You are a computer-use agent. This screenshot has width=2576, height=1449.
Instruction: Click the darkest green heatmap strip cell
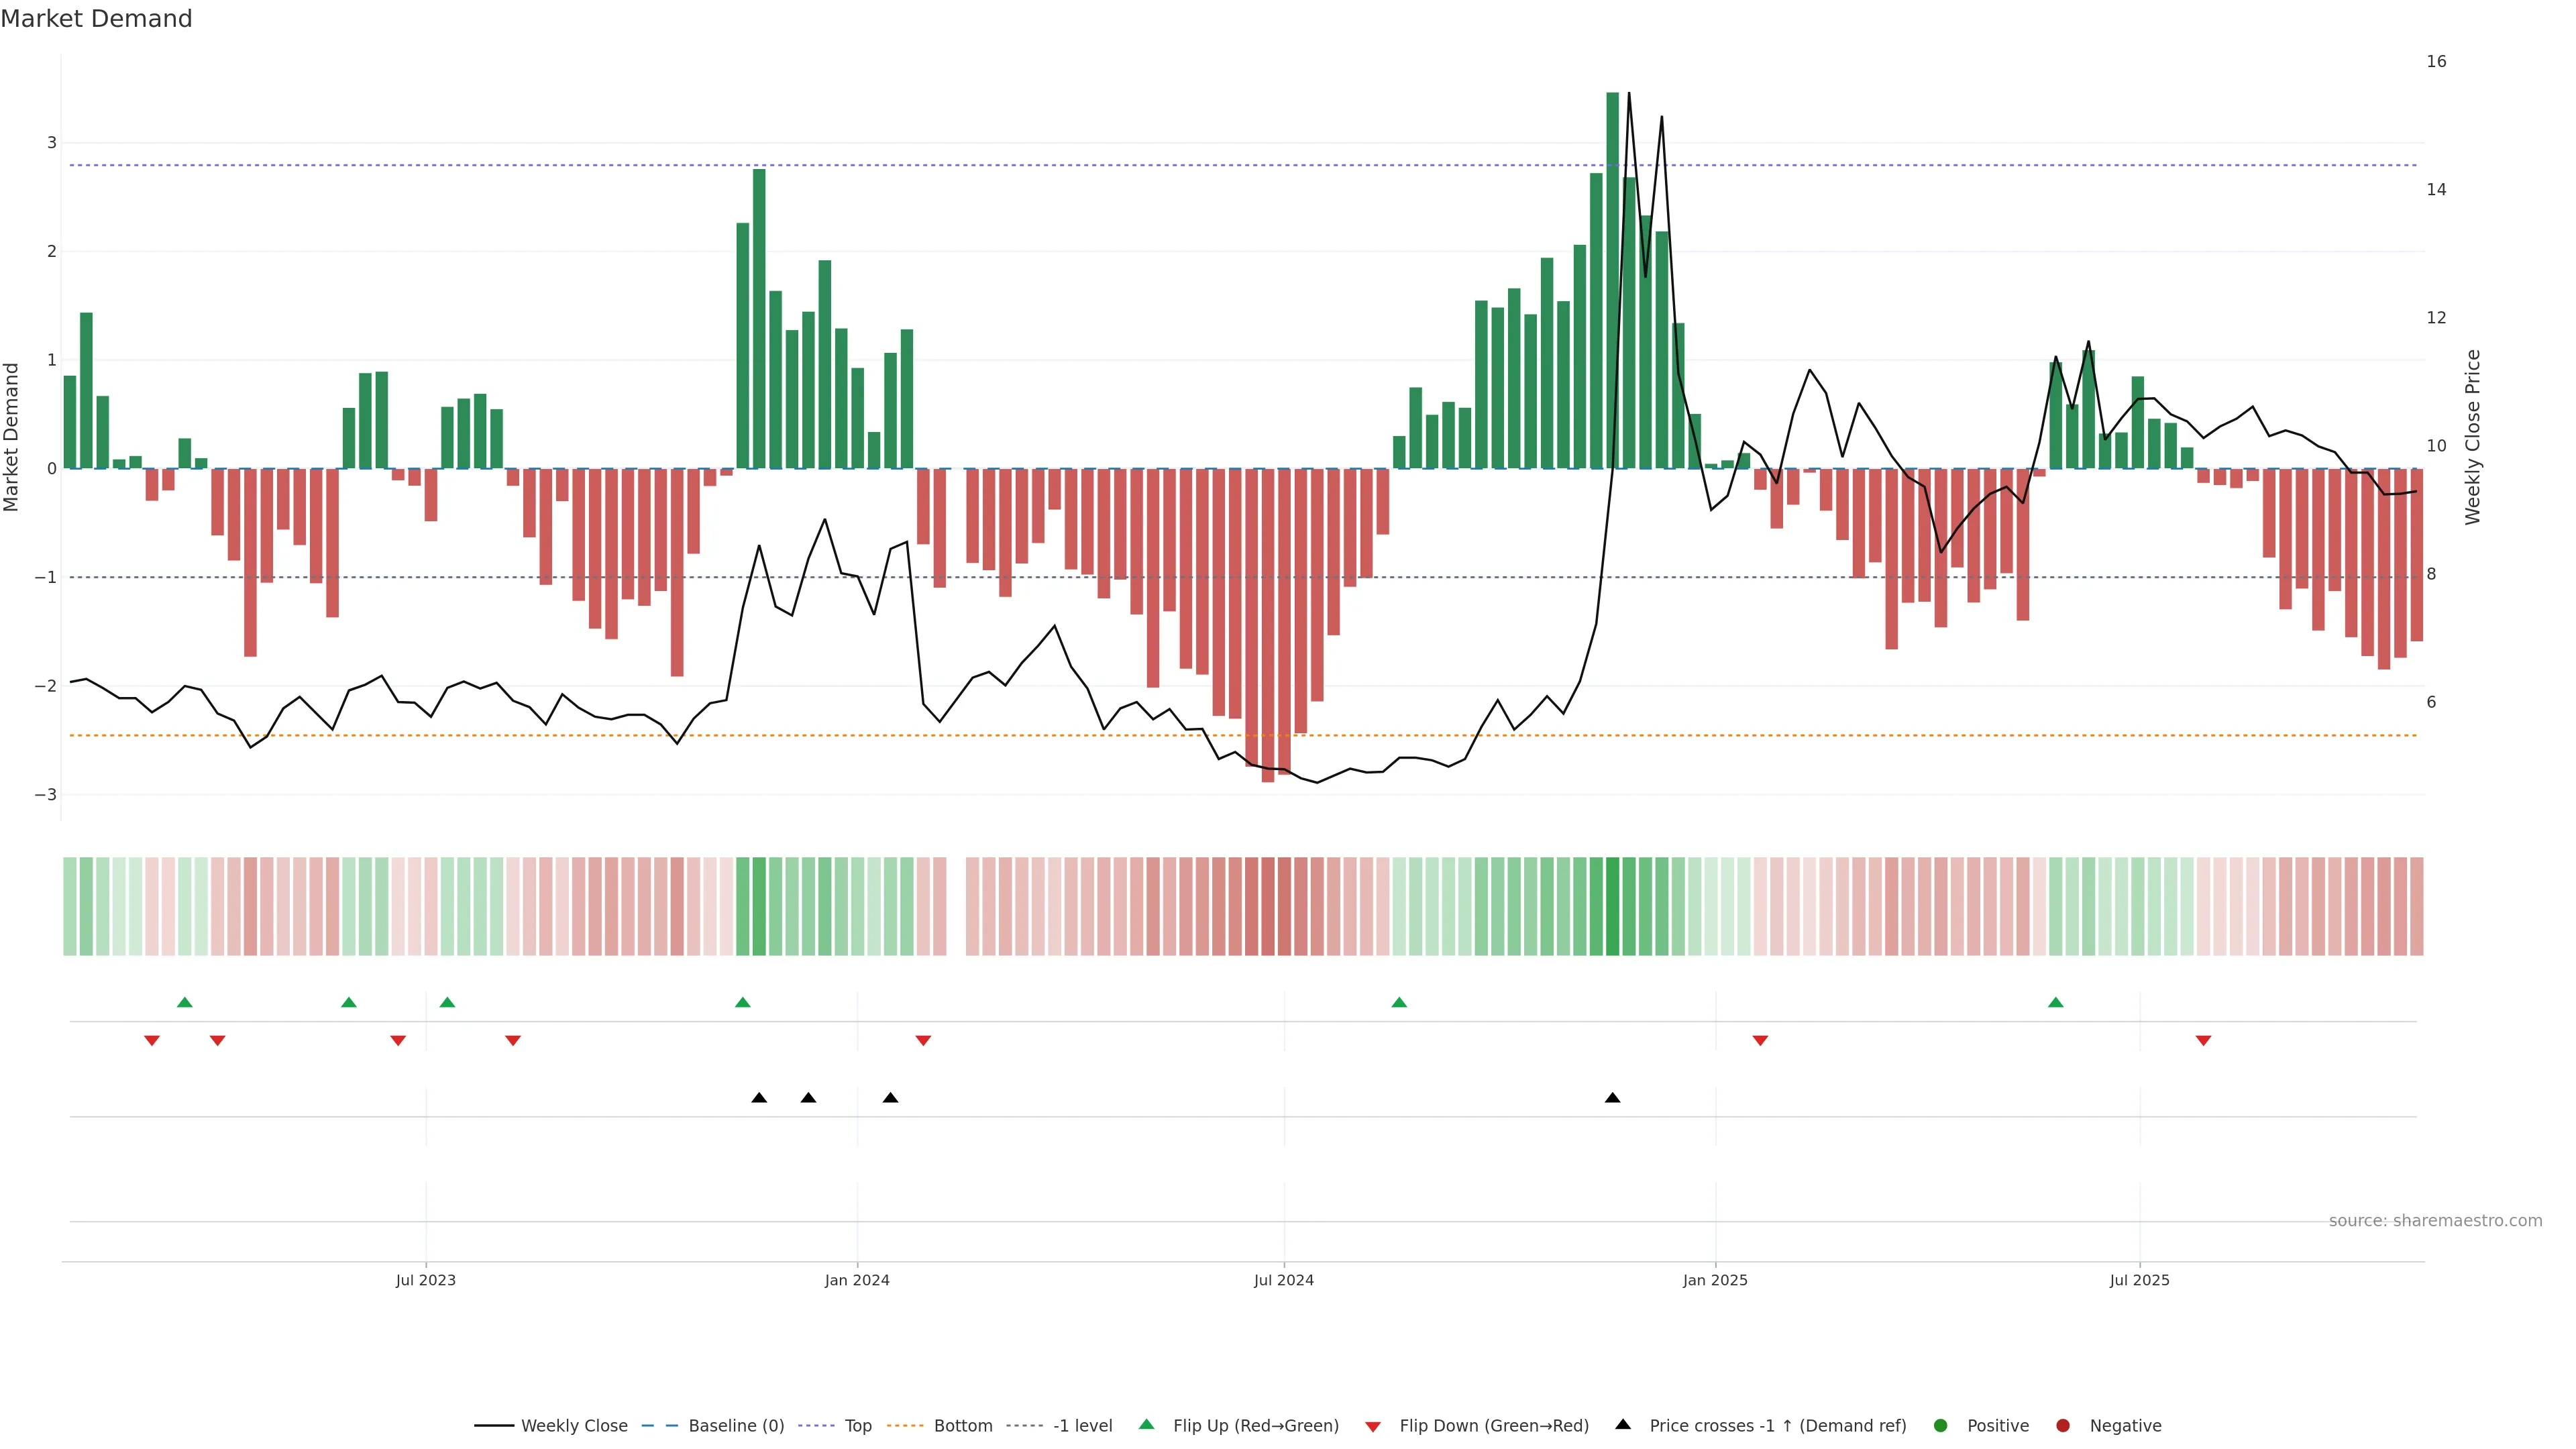(x=1612, y=906)
